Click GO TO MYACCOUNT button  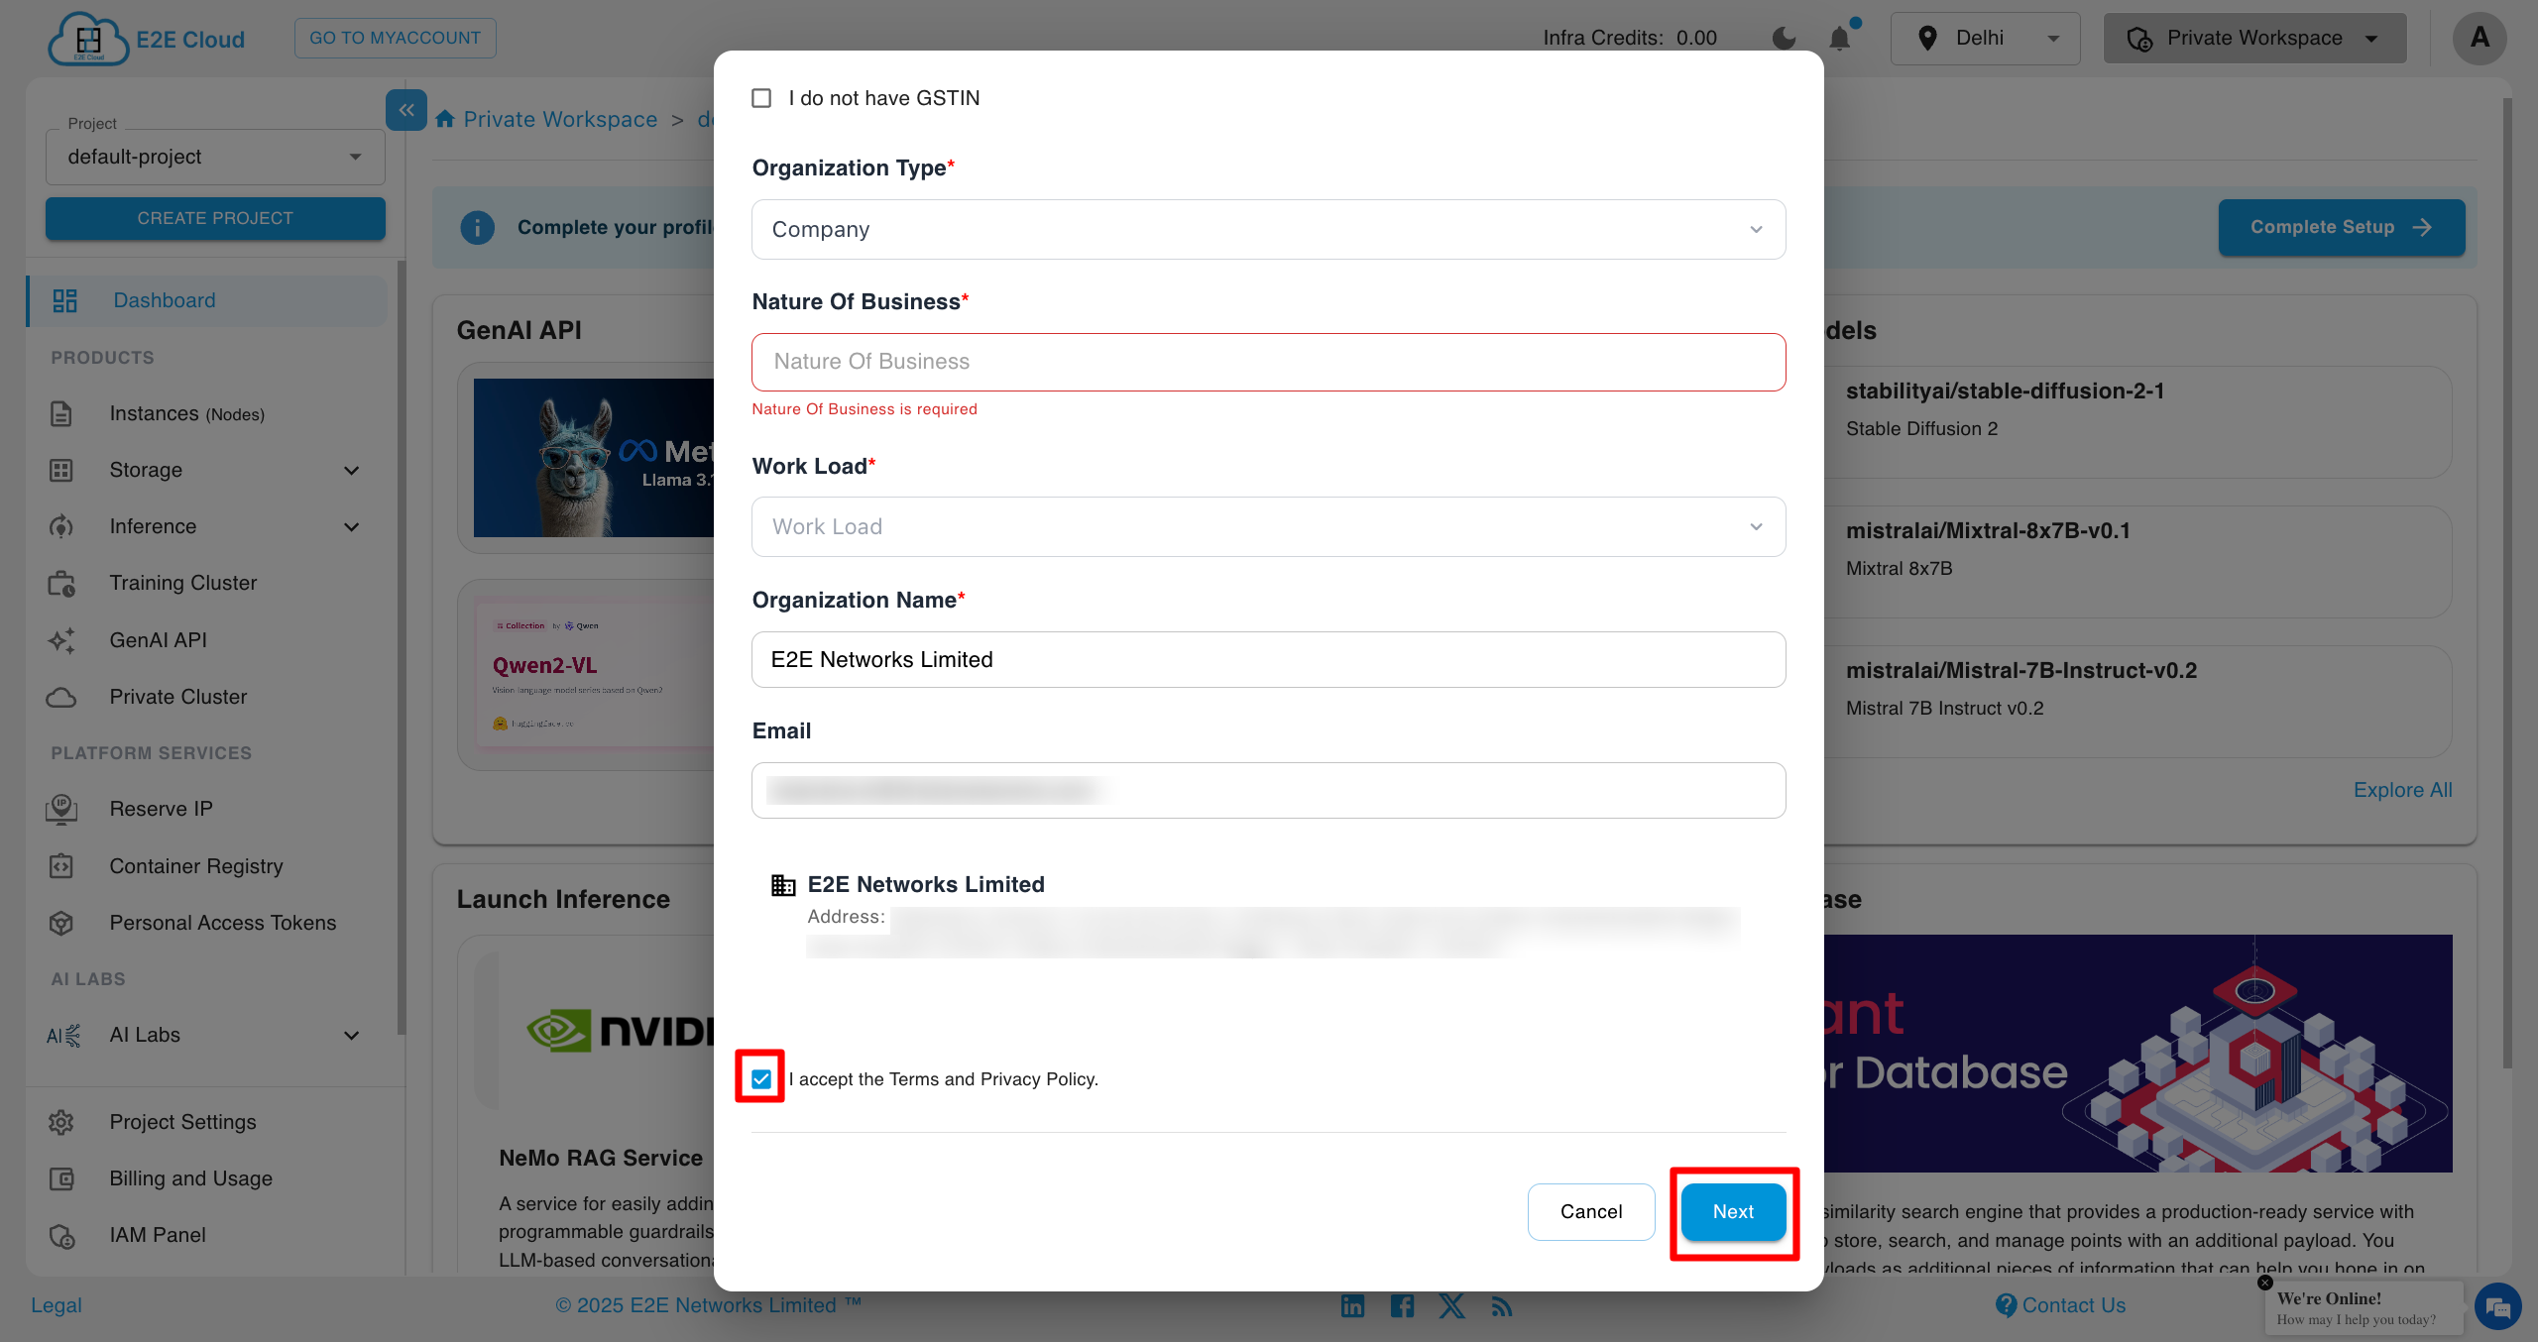click(x=395, y=38)
